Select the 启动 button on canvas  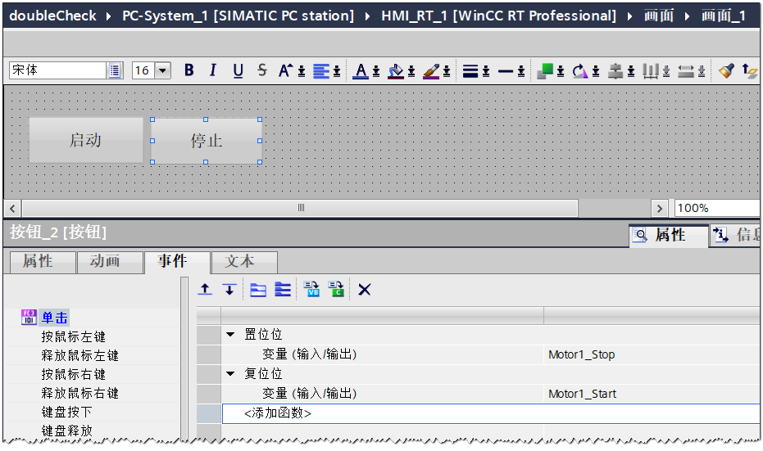pyautogui.click(x=85, y=140)
